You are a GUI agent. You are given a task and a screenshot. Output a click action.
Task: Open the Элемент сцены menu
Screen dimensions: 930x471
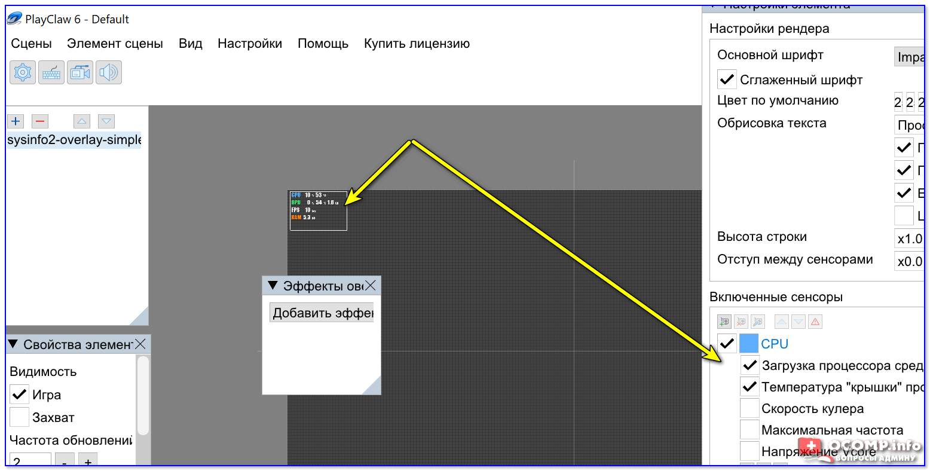(115, 44)
